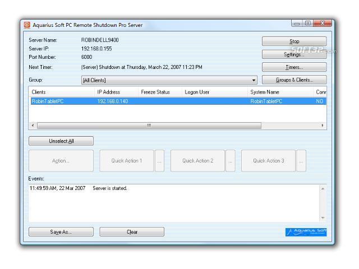
Task: Sort by the System Name column header
Action: pyautogui.click(x=280, y=92)
